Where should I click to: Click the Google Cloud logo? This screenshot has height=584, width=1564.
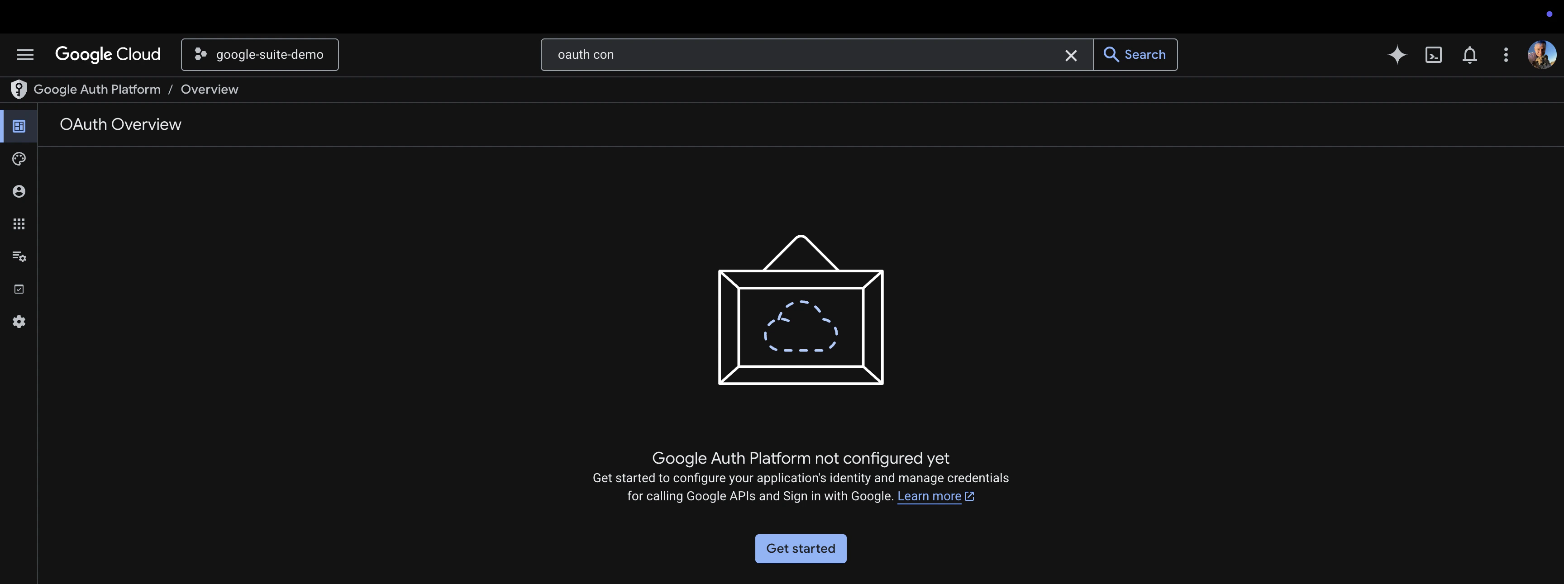coord(107,55)
